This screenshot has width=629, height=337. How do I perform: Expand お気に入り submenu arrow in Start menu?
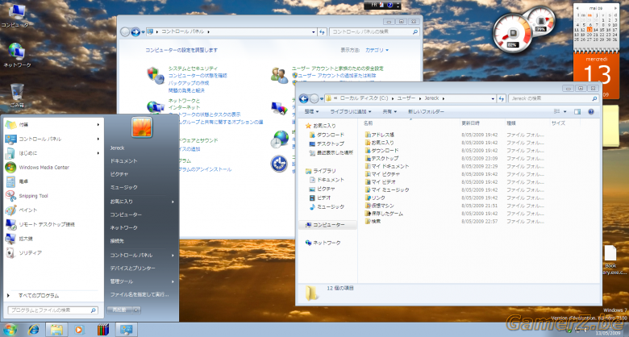pos(173,202)
